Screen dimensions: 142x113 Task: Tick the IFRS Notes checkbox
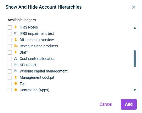coord(10,27)
